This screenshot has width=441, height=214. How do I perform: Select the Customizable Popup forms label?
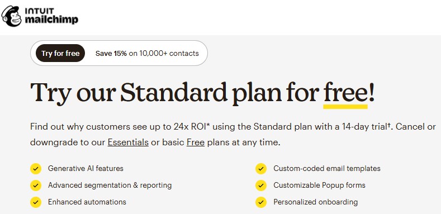[x=320, y=186]
